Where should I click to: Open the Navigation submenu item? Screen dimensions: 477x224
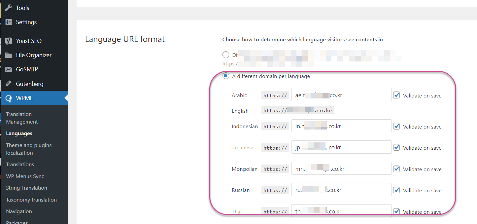(x=19, y=211)
